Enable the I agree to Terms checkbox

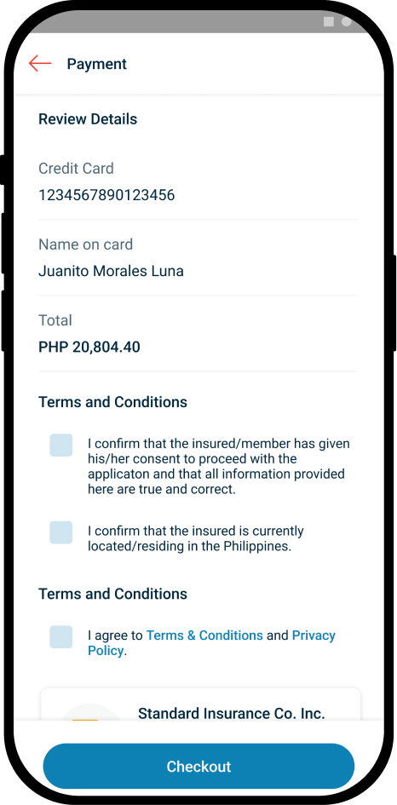(61, 637)
